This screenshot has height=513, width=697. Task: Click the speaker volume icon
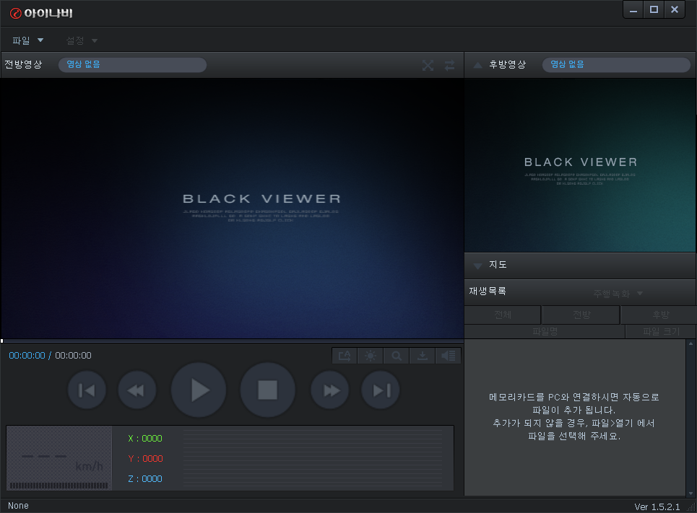tap(449, 356)
